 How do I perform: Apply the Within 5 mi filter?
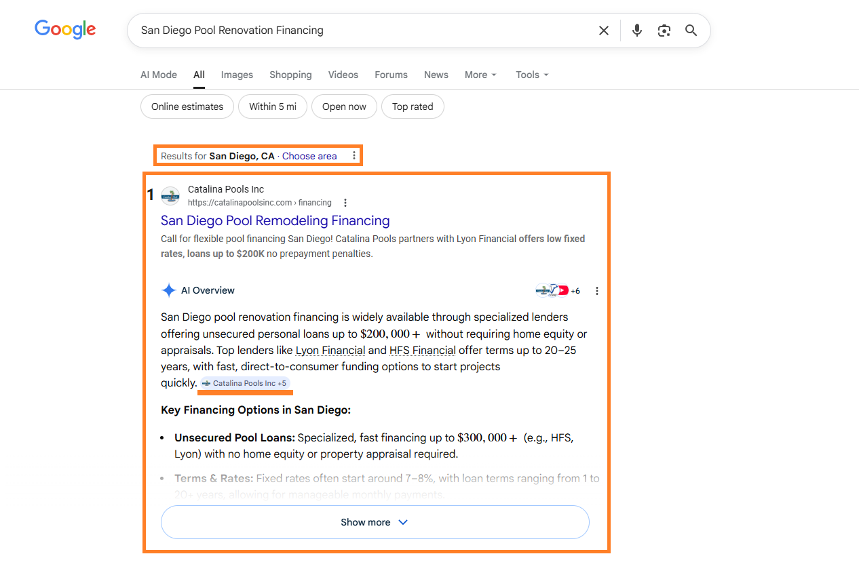click(273, 106)
